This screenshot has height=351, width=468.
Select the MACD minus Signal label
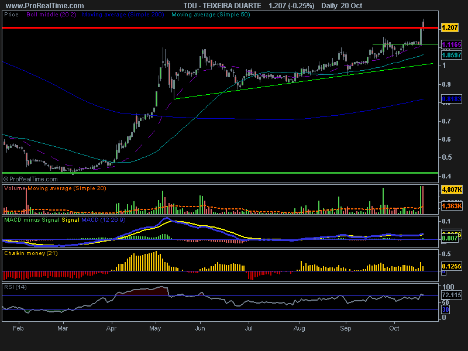[x=32, y=220]
